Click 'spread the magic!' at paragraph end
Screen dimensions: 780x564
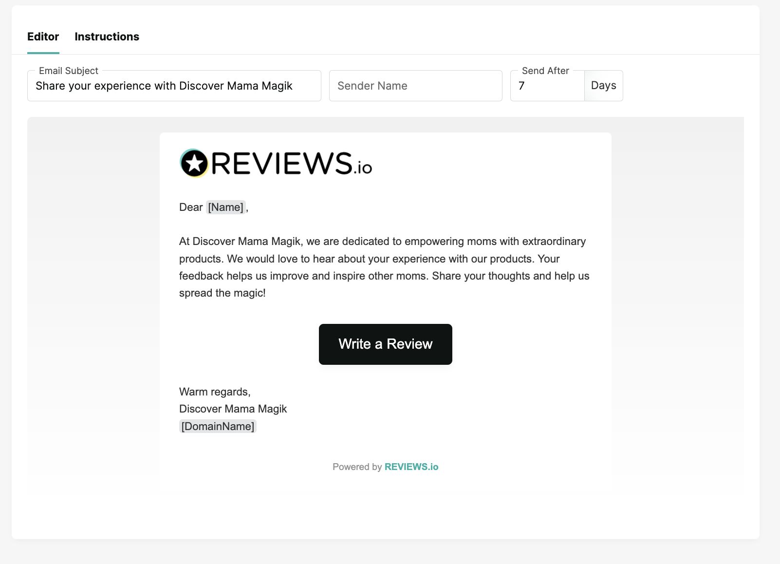222,293
